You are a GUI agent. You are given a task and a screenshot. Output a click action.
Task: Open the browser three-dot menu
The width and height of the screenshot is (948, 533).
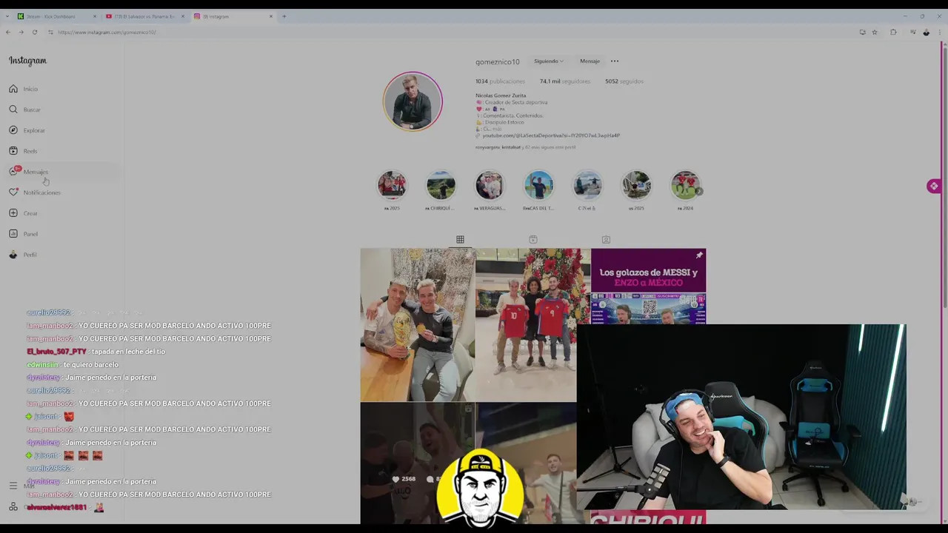tap(939, 32)
